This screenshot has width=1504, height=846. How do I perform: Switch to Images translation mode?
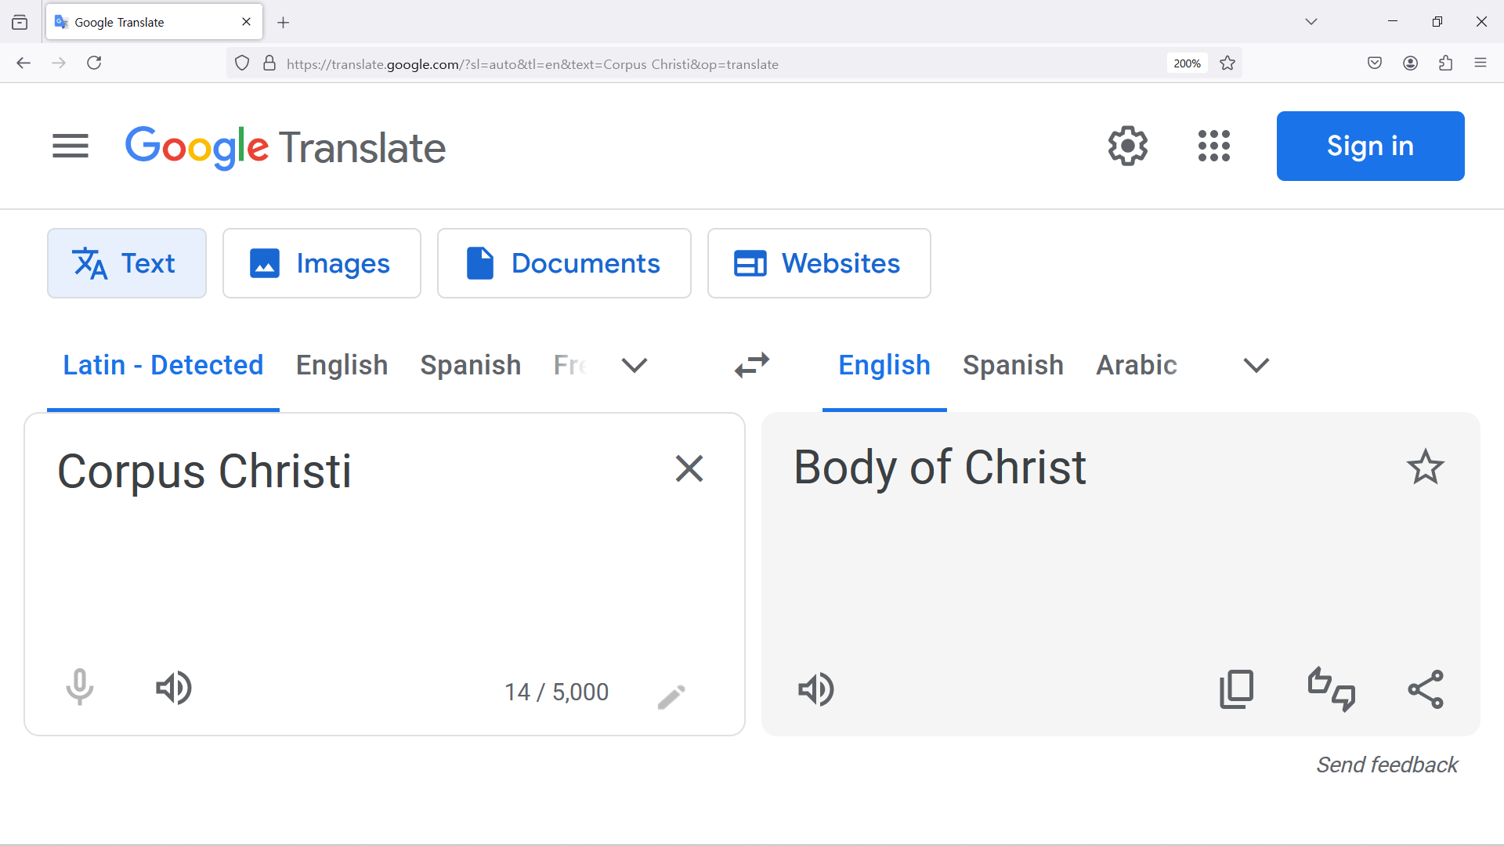point(321,263)
